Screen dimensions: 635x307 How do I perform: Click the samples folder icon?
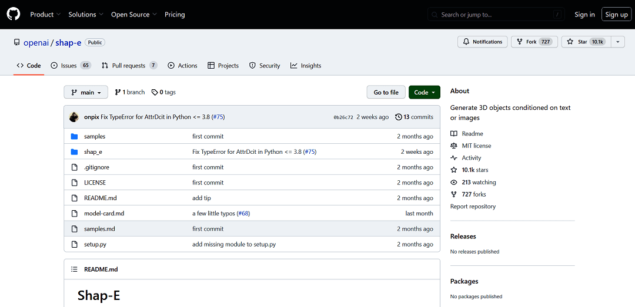tap(74, 136)
